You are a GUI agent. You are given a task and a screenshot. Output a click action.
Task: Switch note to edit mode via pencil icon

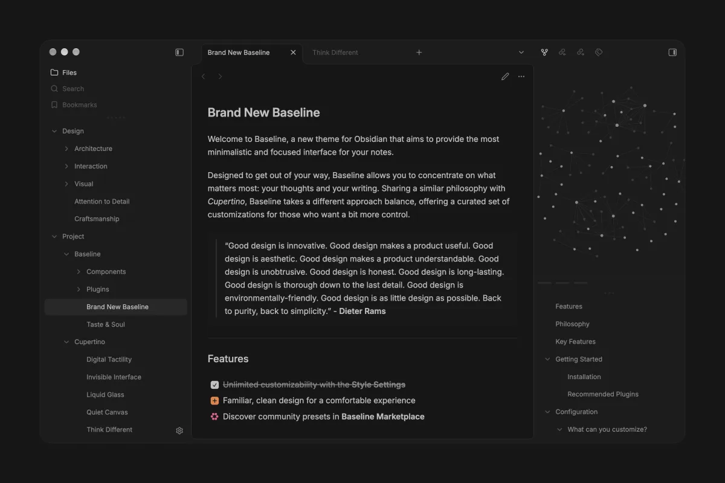click(x=505, y=77)
